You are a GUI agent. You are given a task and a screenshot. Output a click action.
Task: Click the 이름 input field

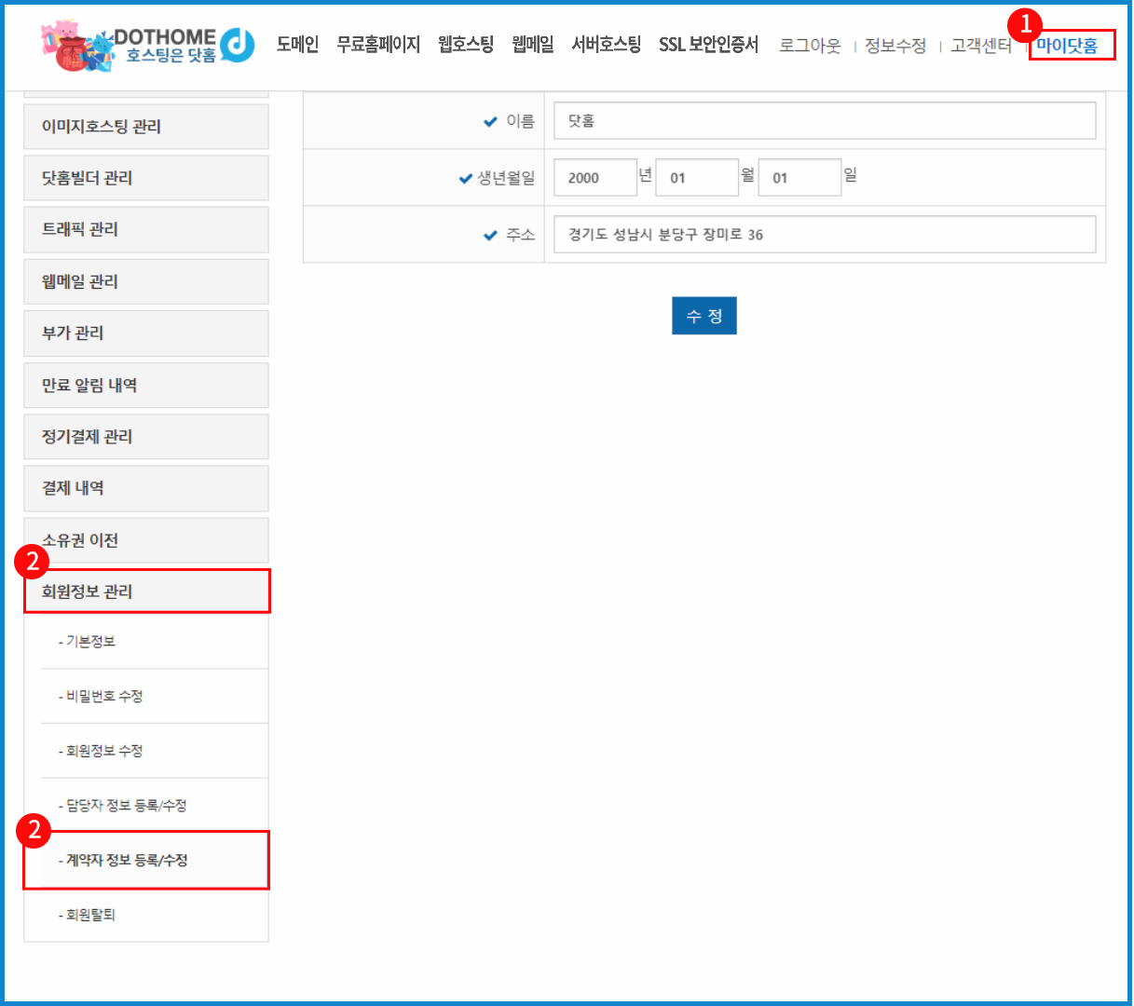[824, 121]
